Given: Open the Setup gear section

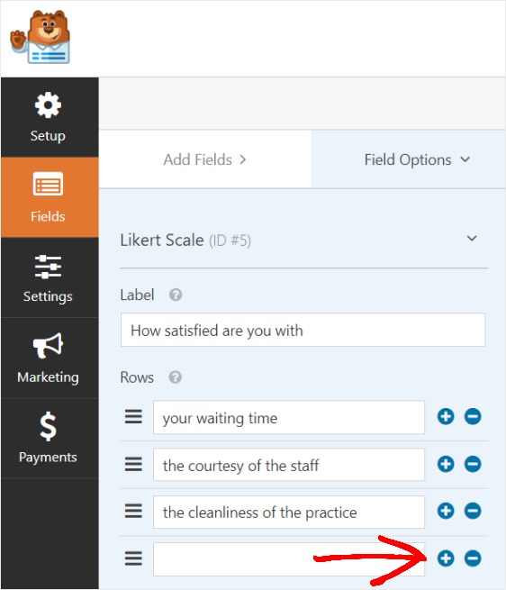Looking at the screenshot, I should [50, 117].
